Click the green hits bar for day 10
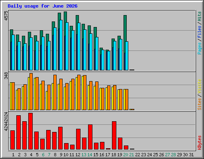 tap(65, 17)
